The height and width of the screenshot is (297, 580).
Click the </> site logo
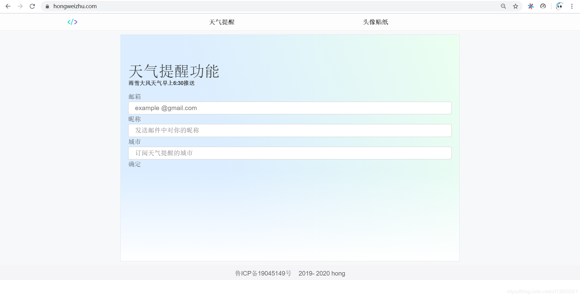coord(72,22)
